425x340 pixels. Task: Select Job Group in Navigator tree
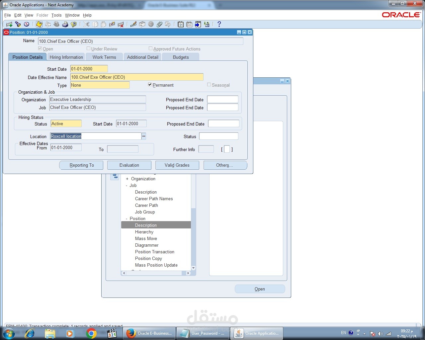click(145, 212)
